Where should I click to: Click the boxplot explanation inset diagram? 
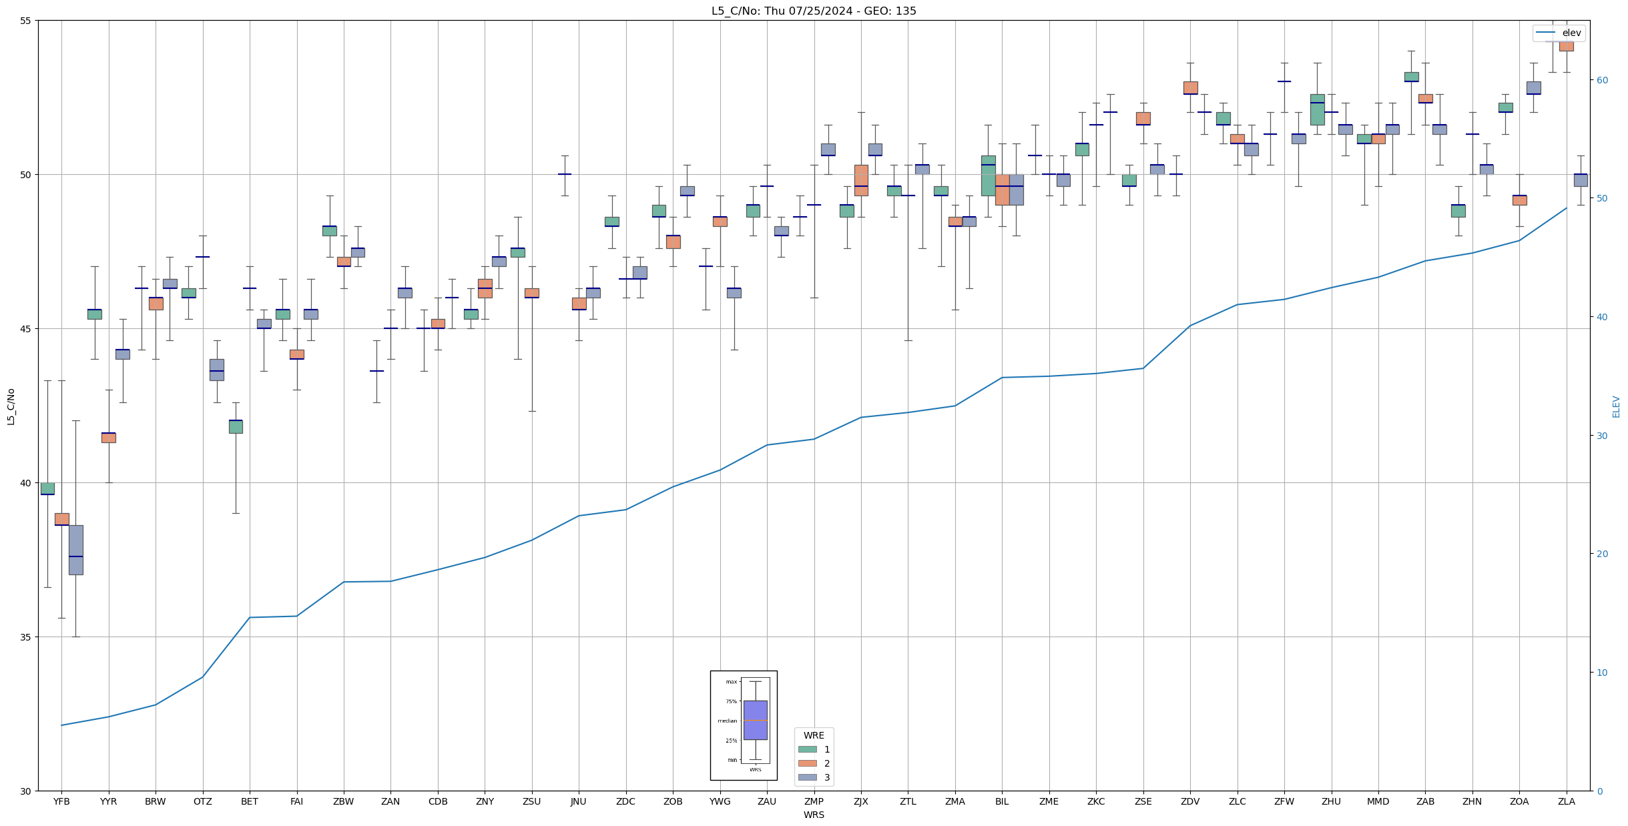click(744, 725)
